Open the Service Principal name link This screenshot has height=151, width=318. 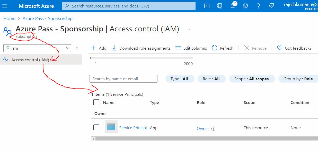[x=133, y=128]
